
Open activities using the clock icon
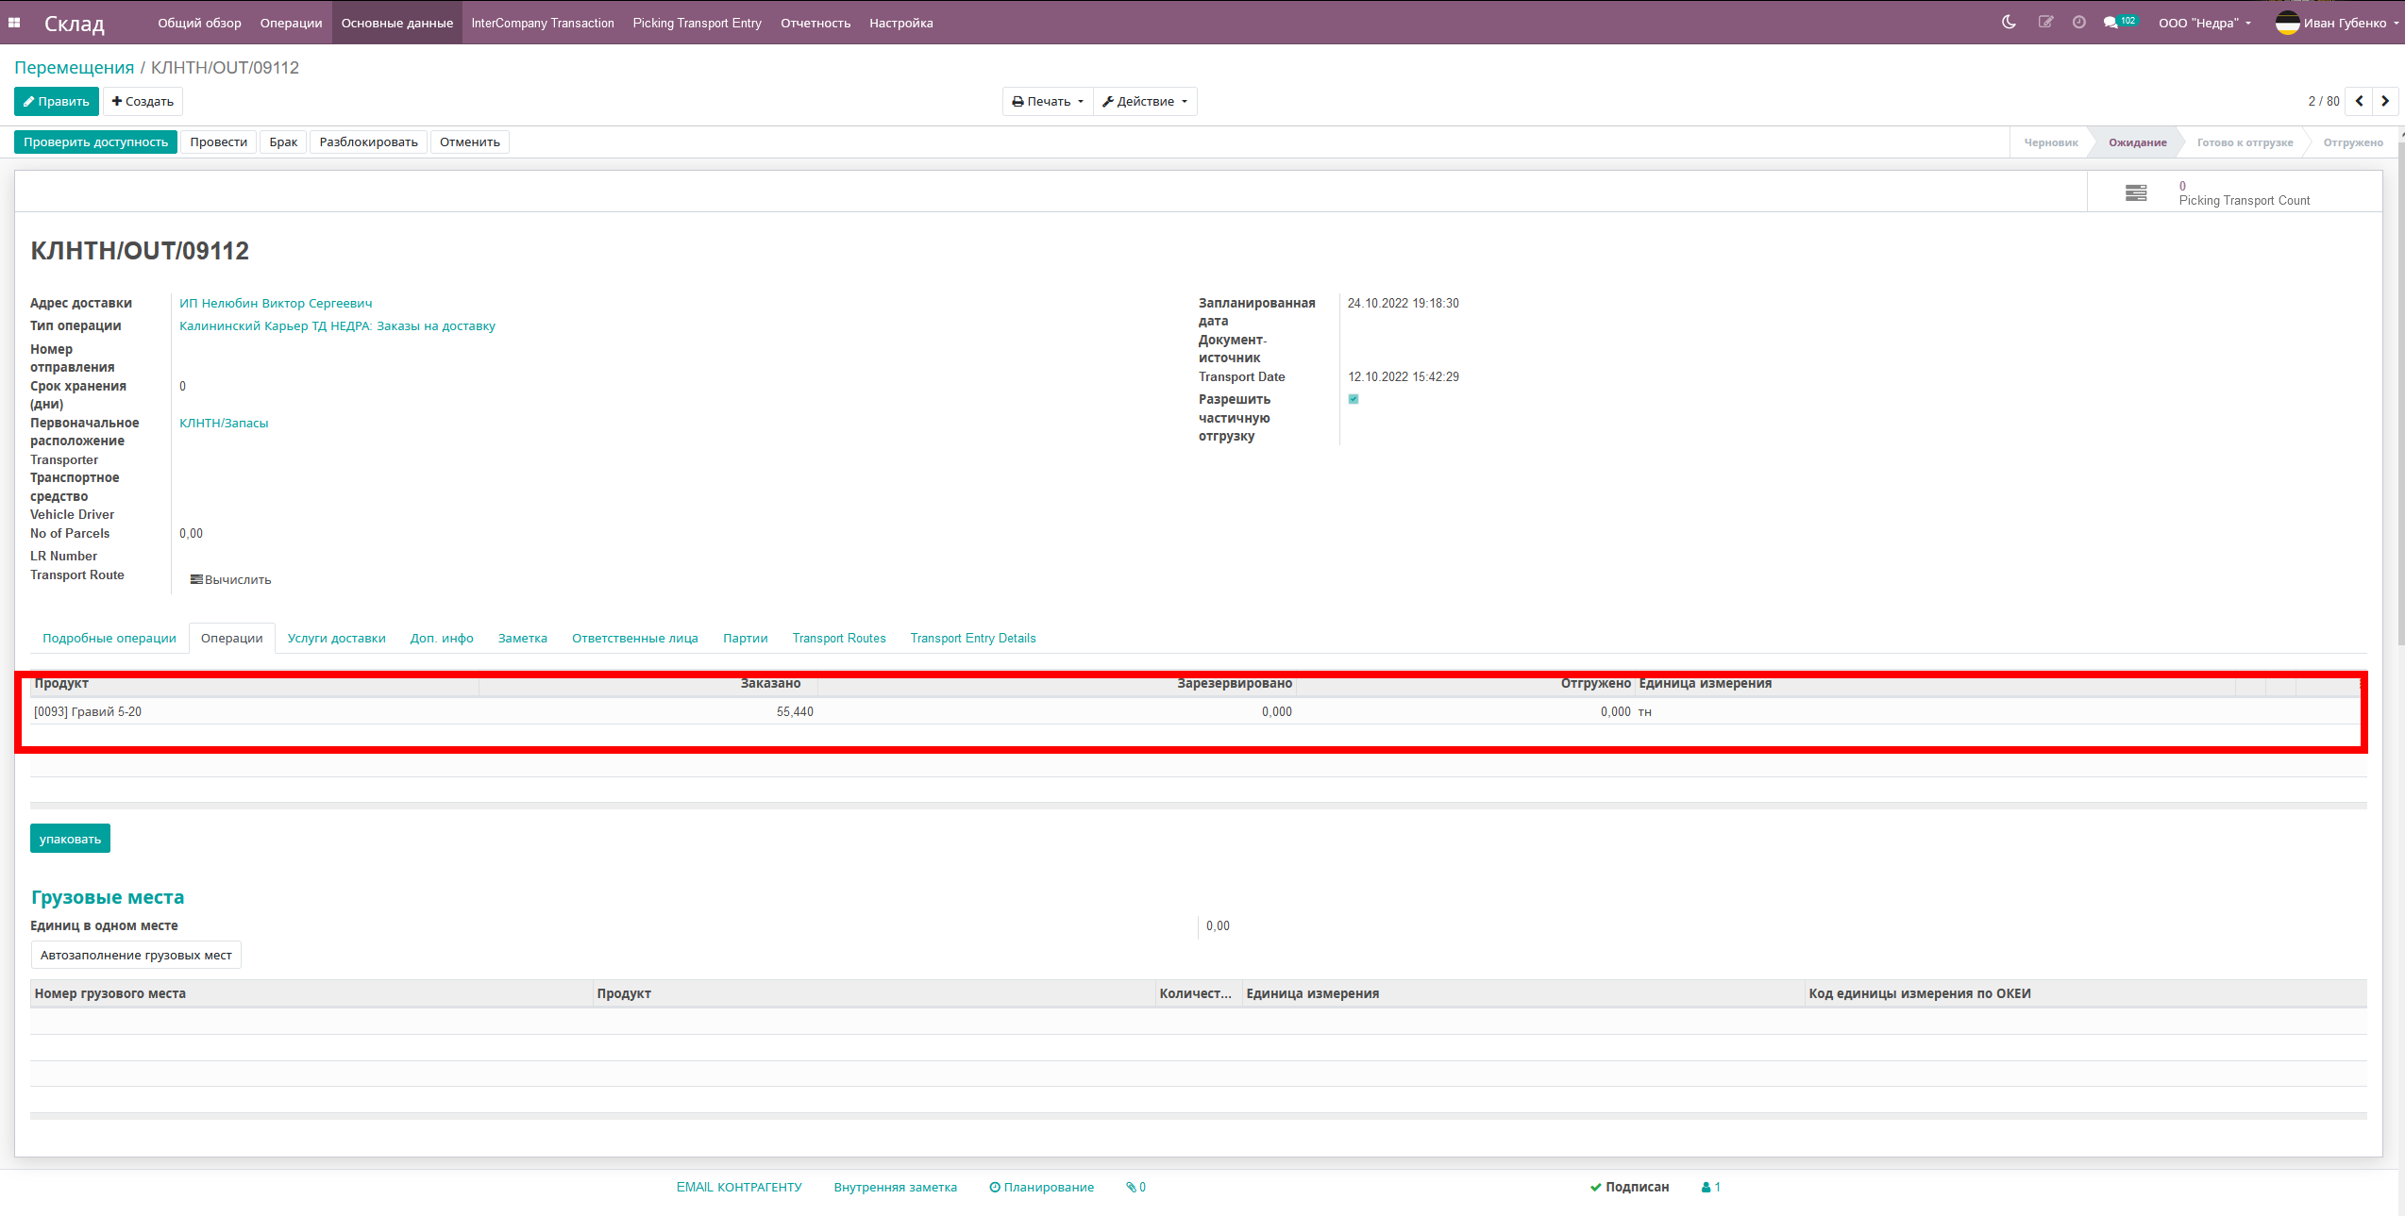2078,22
